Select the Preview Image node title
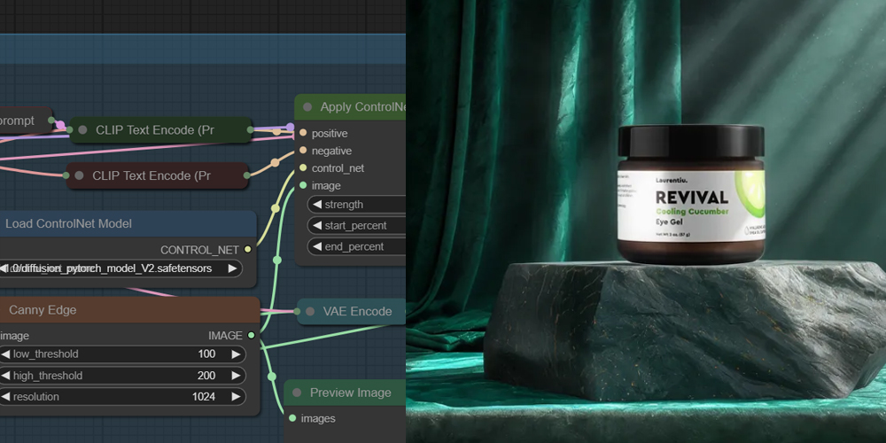886x443 pixels. coord(350,392)
